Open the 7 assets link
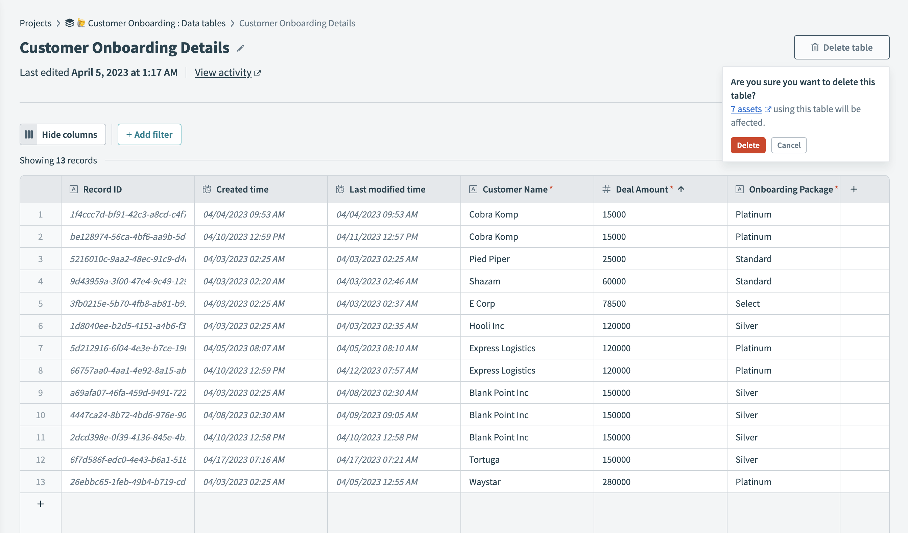 click(745, 109)
